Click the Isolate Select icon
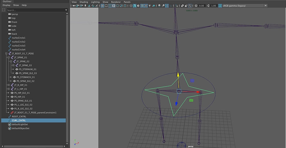Image resolution: width=286 pixels, height=148 pixels. (176, 6)
